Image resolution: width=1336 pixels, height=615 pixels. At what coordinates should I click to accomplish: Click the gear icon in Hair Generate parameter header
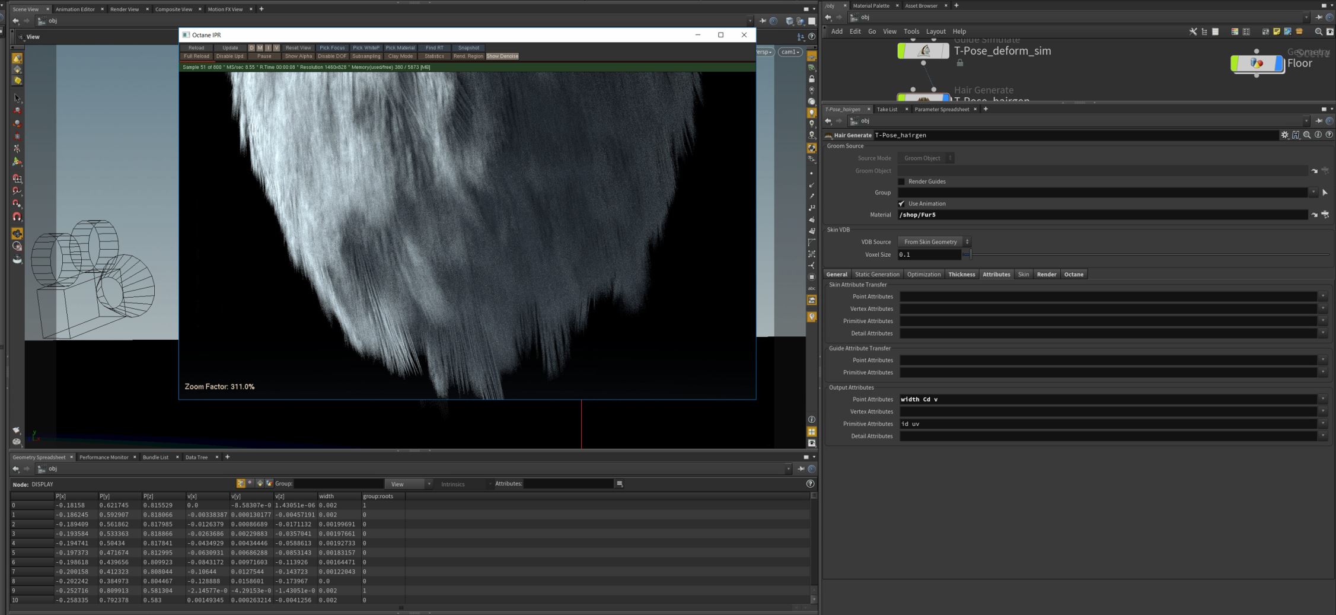pos(1284,135)
